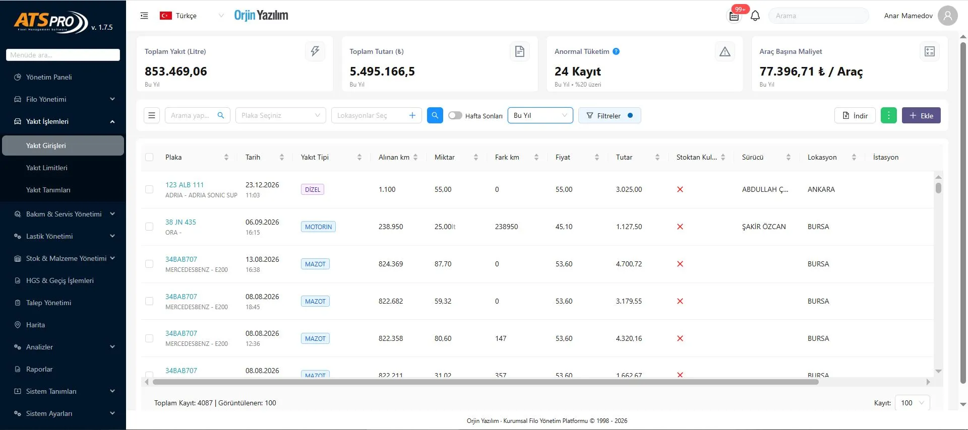Open the 123 ALB 111 plate link
The image size is (968, 430).
[x=185, y=185]
